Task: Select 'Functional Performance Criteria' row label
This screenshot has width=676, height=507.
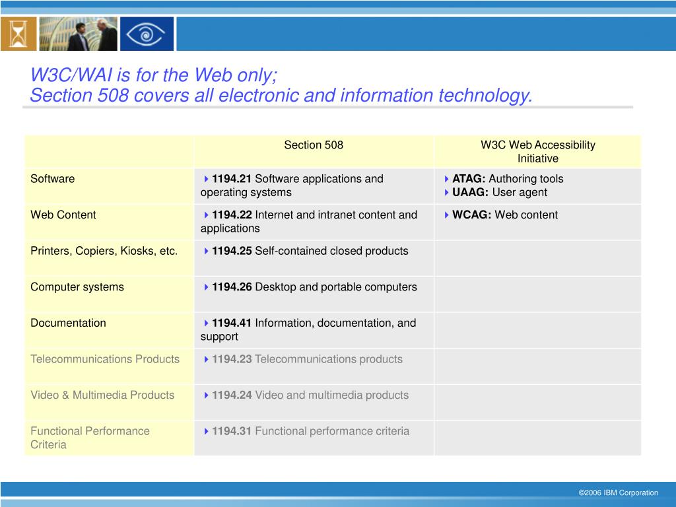Action: (90, 438)
